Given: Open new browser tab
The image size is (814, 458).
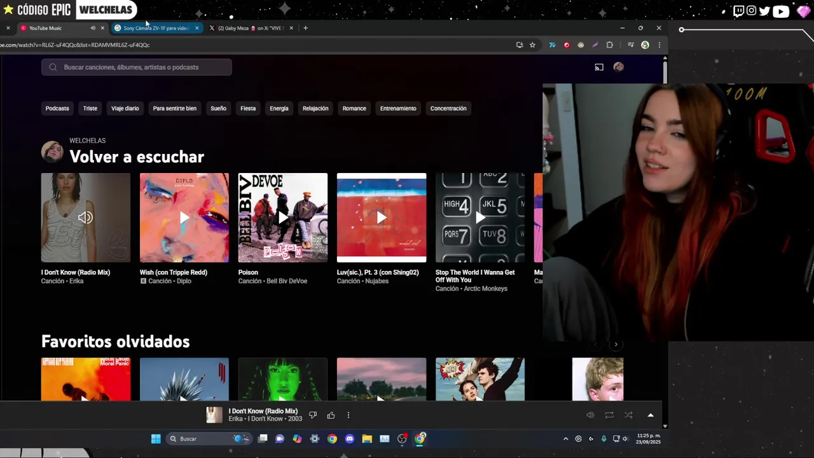Looking at the screenshot, I should pos(305,28).
